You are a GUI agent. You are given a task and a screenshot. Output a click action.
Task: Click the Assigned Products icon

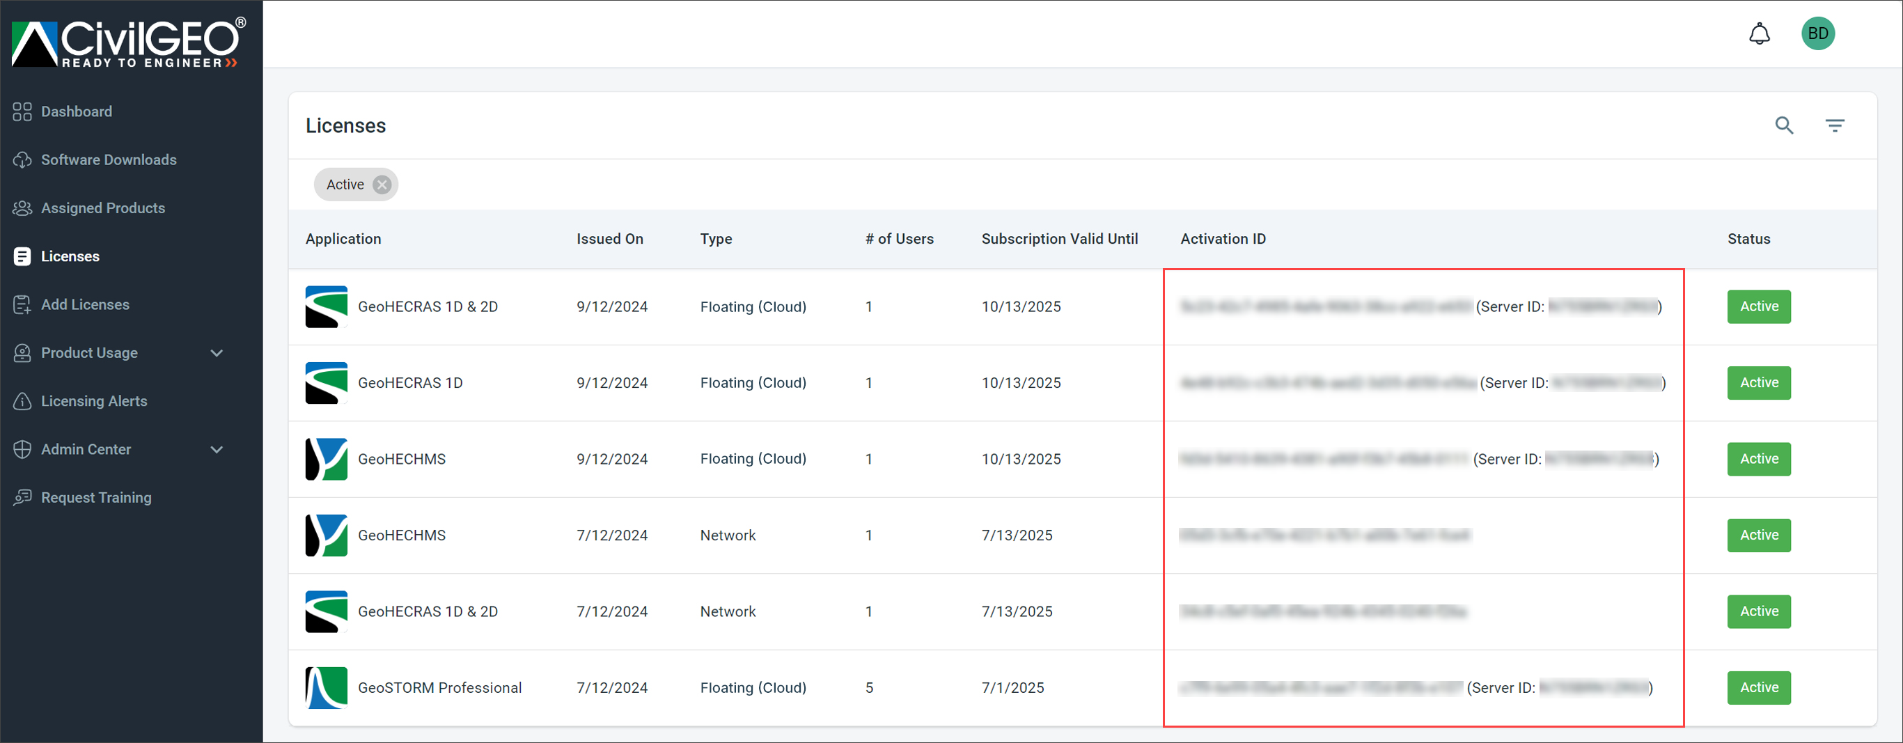click(22, 208)
